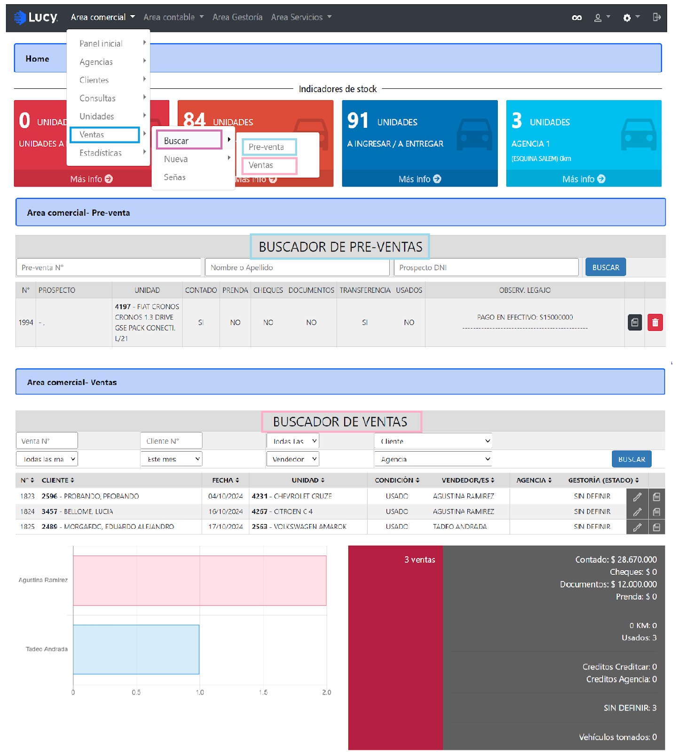
Task: Open the Todas las ma dropdown
Action: click(x=47, y=459)
